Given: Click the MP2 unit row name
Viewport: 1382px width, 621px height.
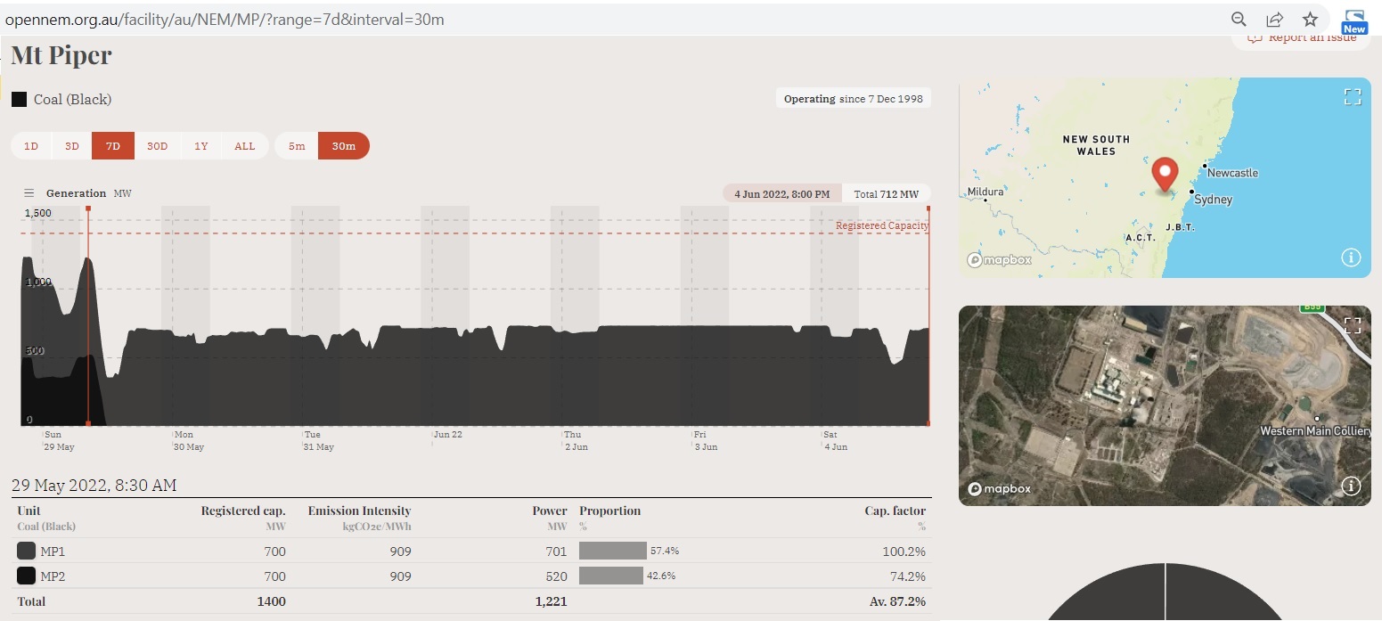Looking at the screenshot, I should (53, 576).
